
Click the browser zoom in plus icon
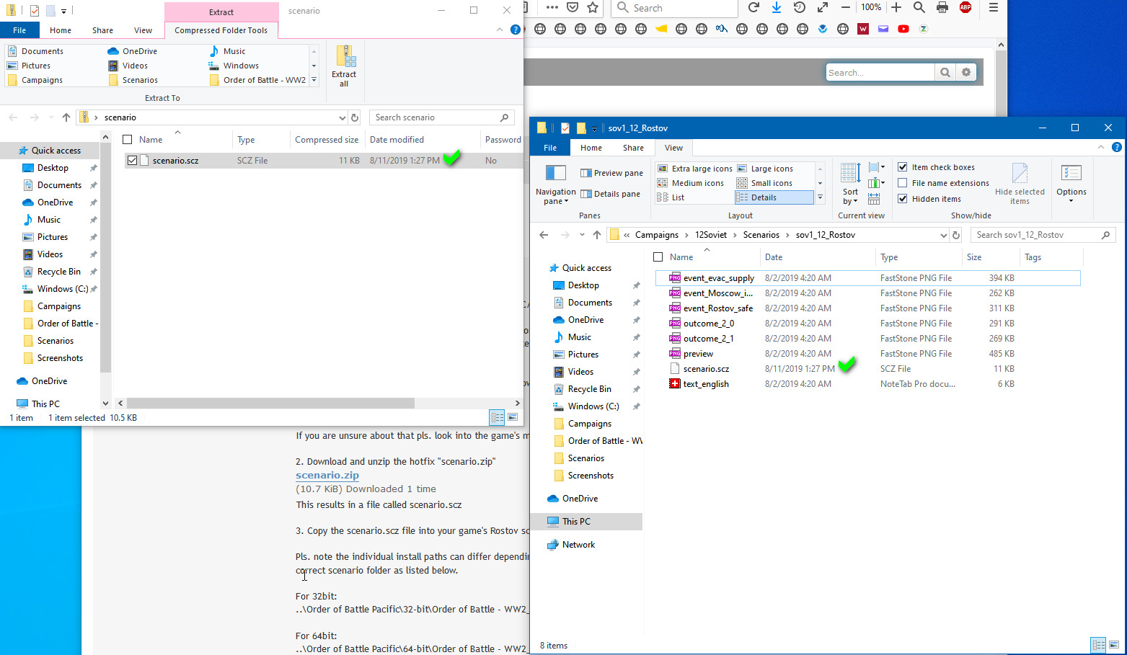tap(896, 7)
